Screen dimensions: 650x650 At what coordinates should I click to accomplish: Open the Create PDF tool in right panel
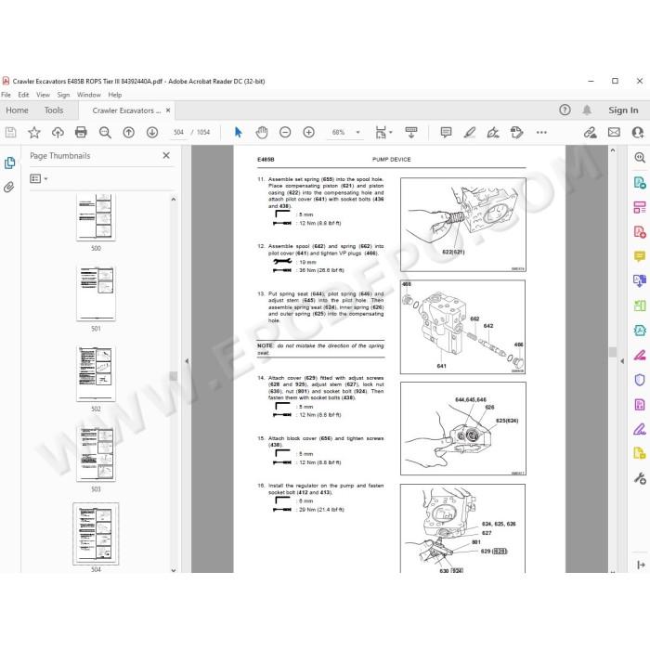pyautogui.click(x=640, y=232)
